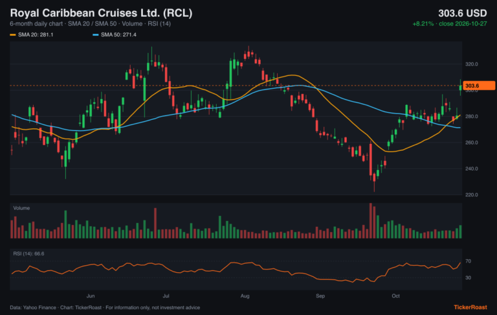
Task: Click the Aug date axis label
Action: (x=245, y=296)
